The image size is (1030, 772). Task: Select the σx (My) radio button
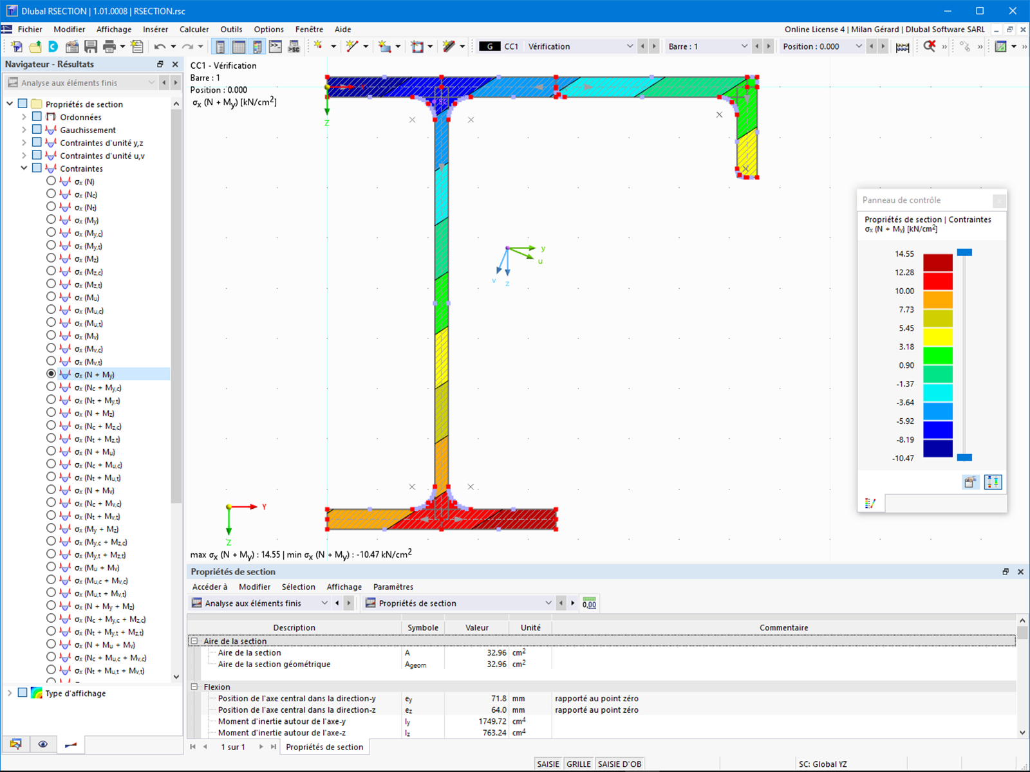point(51,219)
